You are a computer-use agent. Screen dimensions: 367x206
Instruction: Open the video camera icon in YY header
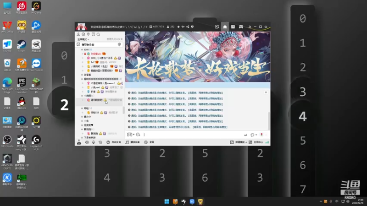217,27
